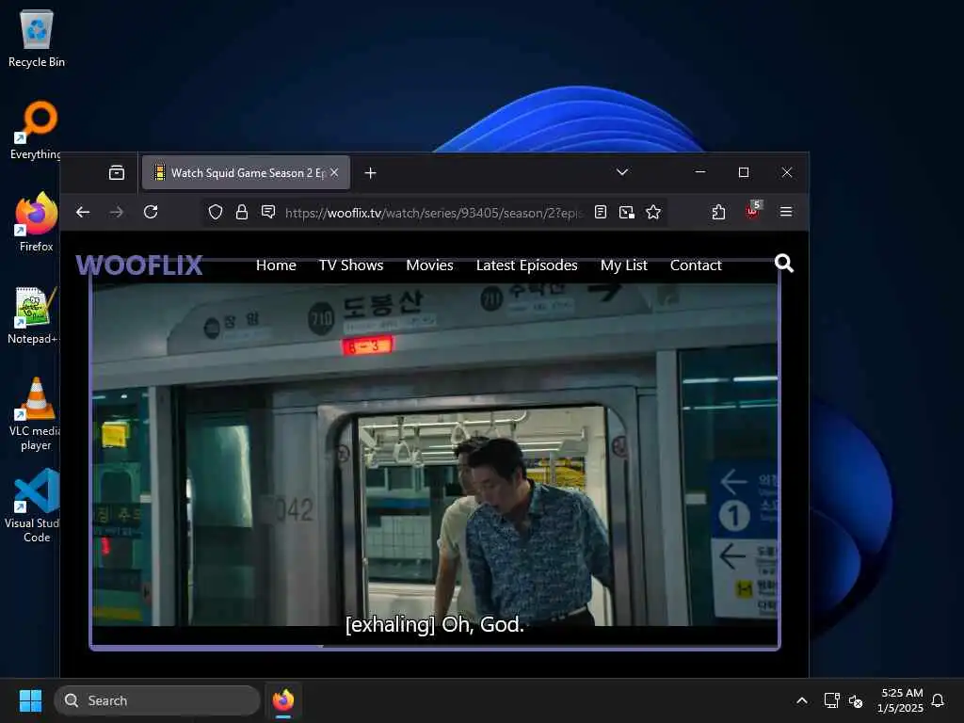Image resolution: width=964 pixels, height=723 pixels.
Task: Open the muted volume tray icon
Action: (x=855, y=700)
